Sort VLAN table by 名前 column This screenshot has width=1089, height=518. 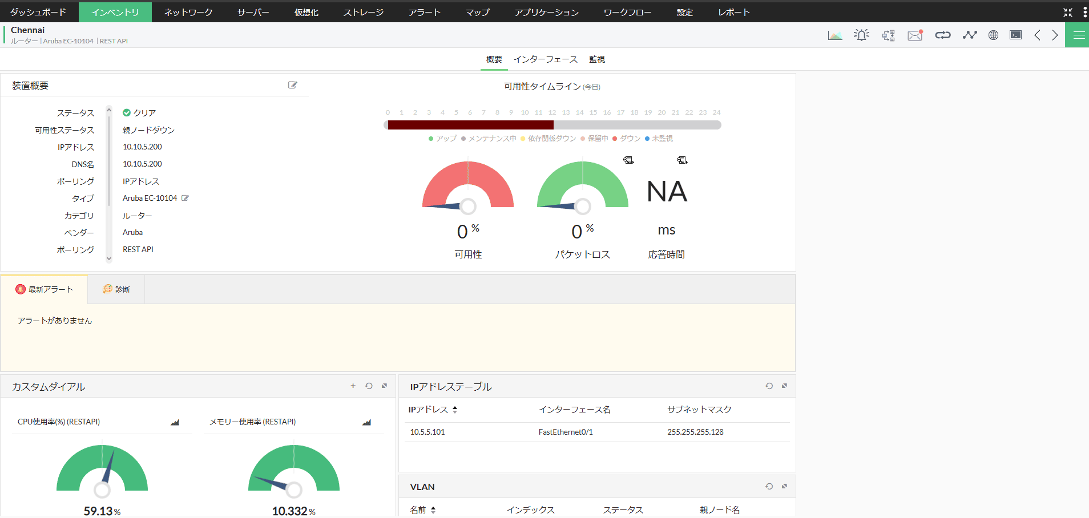433,510
